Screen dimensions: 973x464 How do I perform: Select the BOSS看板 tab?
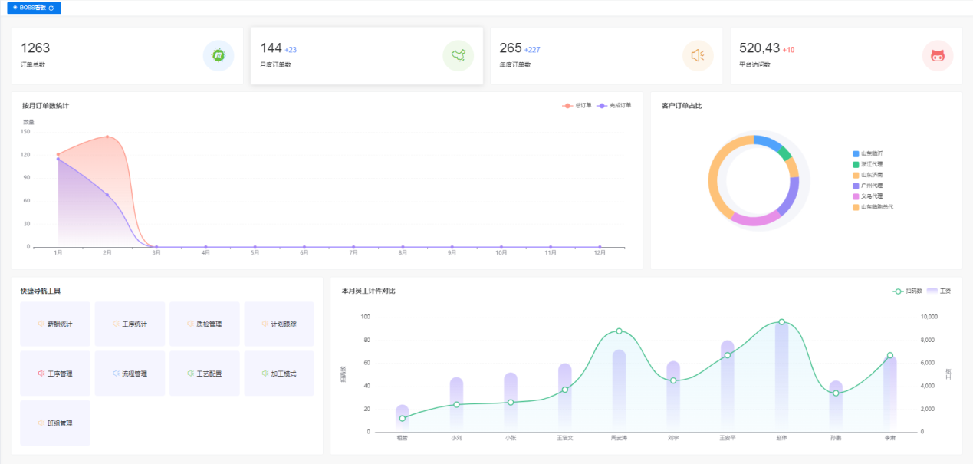[32, 8]
